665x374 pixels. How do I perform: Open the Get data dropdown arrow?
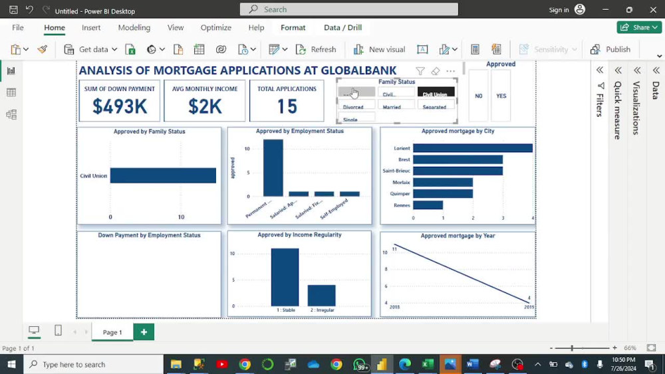tap(114, 50)
